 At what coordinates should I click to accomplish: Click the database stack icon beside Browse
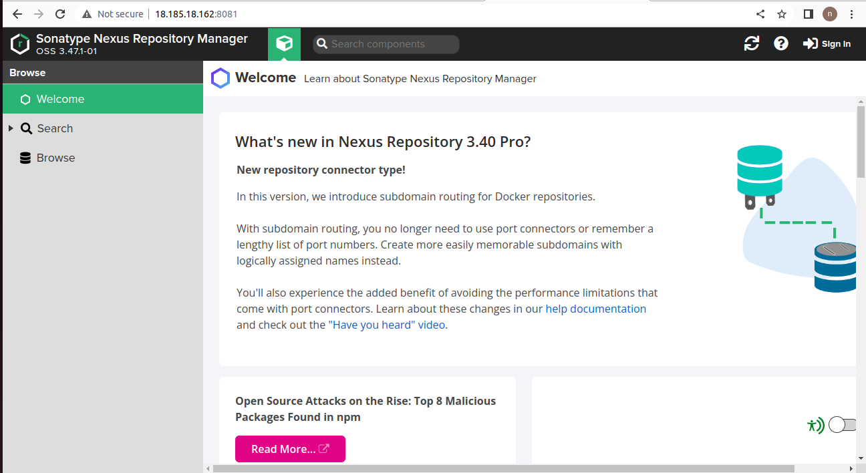pos(26,158)
